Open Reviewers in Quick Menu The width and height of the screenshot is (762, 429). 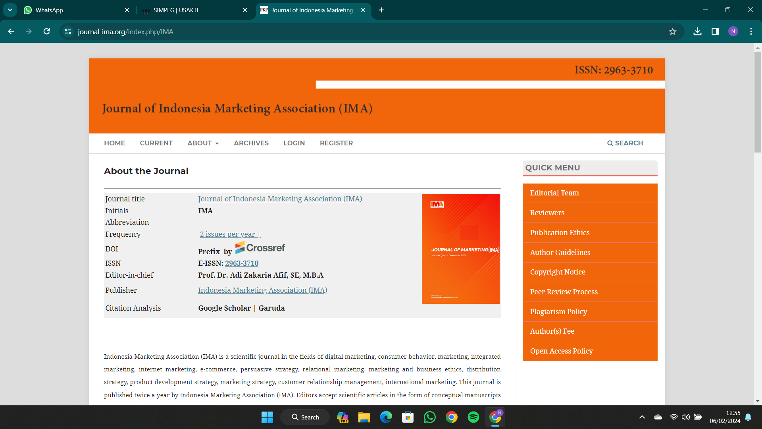click(590, 213)
